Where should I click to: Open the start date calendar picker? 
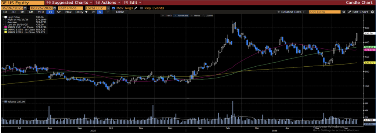point(25,8)
